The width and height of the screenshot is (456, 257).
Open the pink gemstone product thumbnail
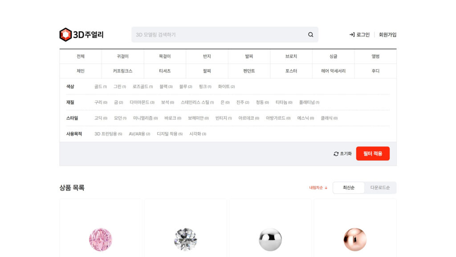(x=101, y=239)
